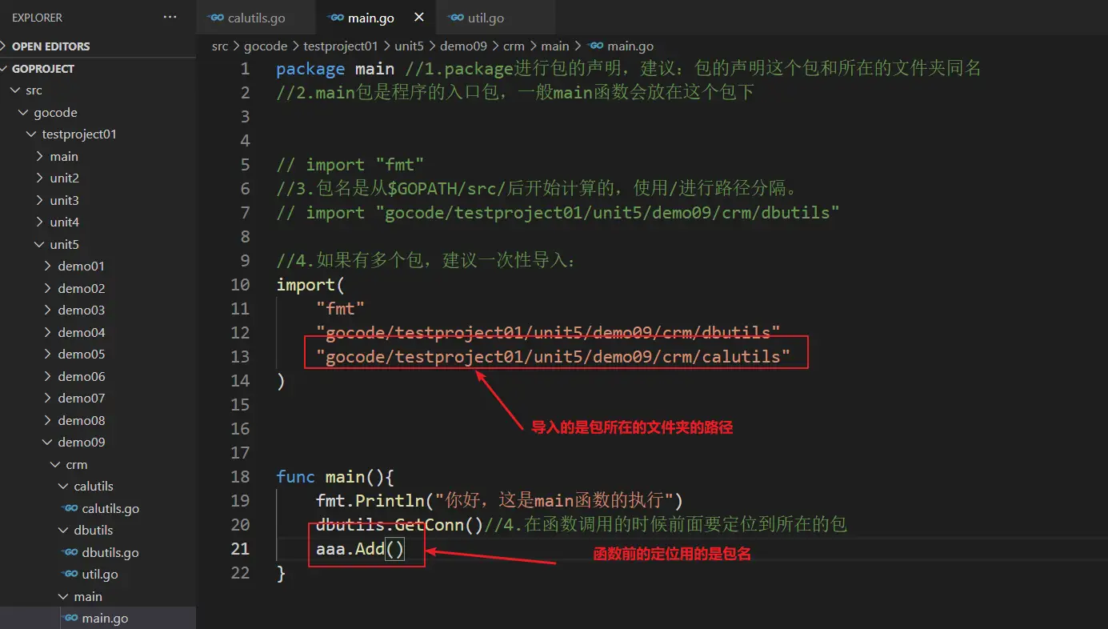1108x629 pixels.
Task: Click Go file icon on util.go tab
Action: [456, 18]
